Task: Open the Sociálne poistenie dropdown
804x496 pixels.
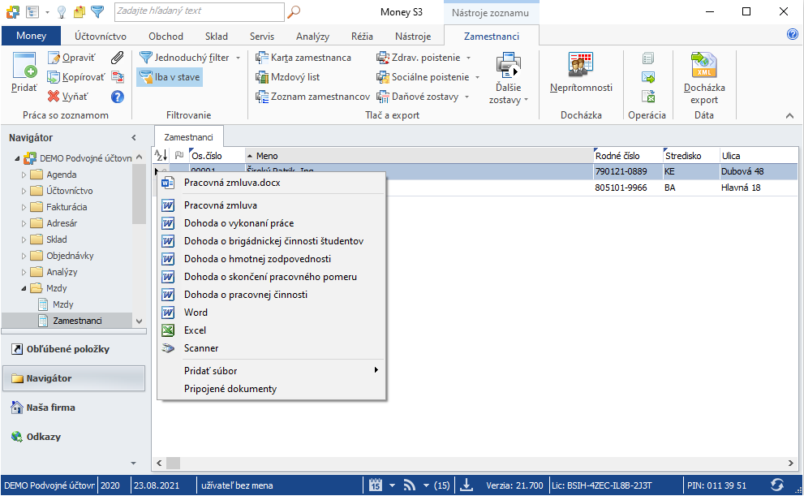Action: 477,77
